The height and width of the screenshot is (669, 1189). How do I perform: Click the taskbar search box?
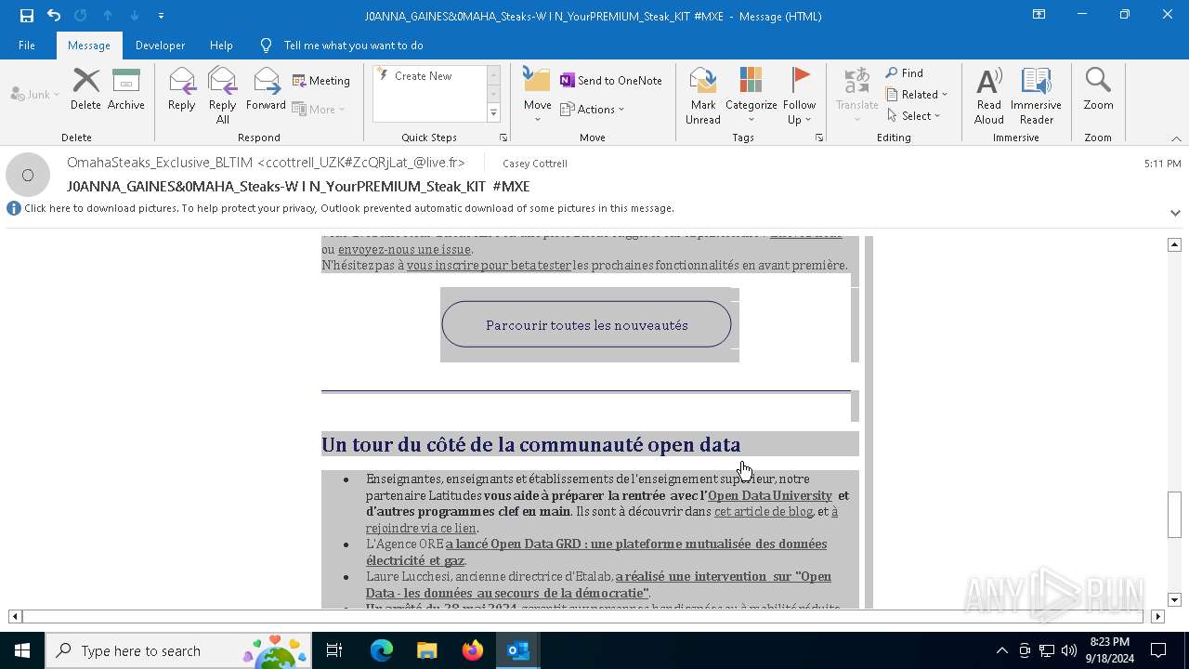[x=178, y=650]
